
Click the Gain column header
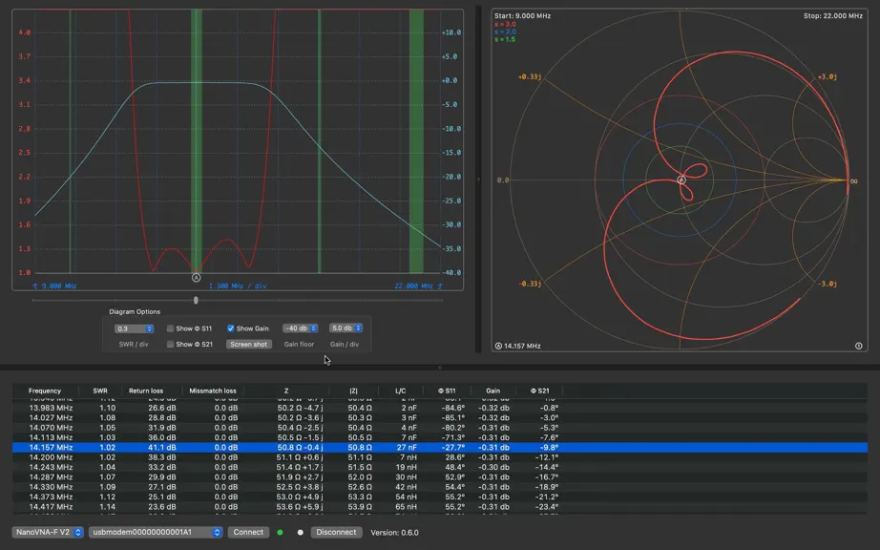point(492,391)
